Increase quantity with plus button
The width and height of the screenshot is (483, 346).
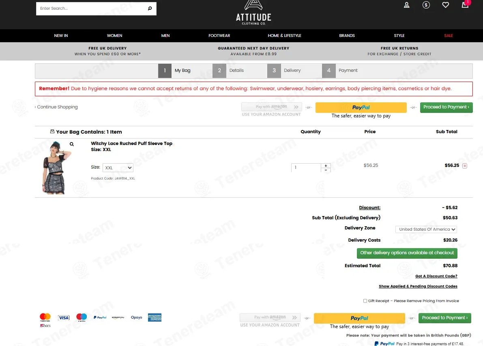pyautogui.click(x=326, y=166)
